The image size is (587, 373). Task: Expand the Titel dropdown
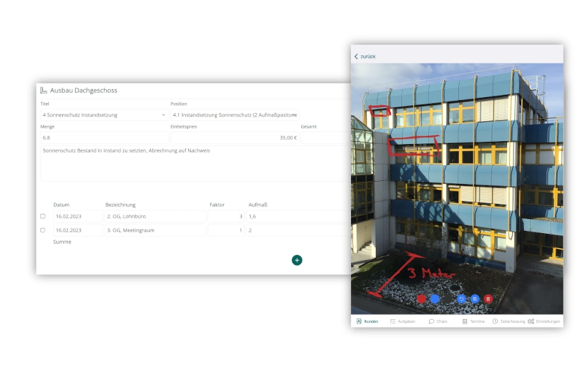tap(104, 115)
